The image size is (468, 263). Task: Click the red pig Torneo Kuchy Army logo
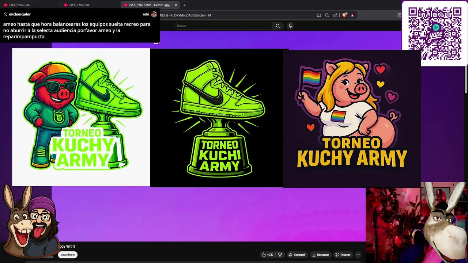tap(81, 117)
